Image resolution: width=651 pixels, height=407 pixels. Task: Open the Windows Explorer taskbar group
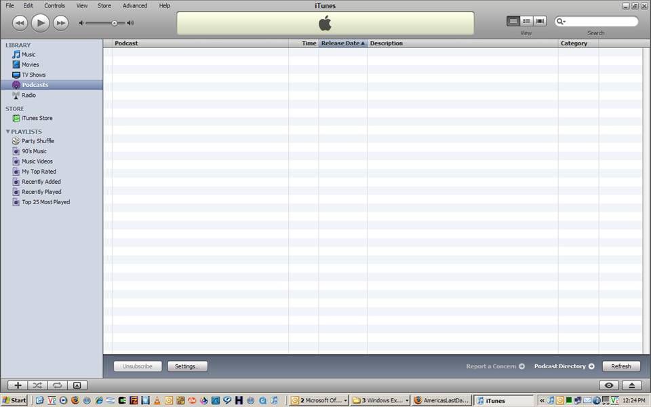pyautogui.click(x=380, y=400)
